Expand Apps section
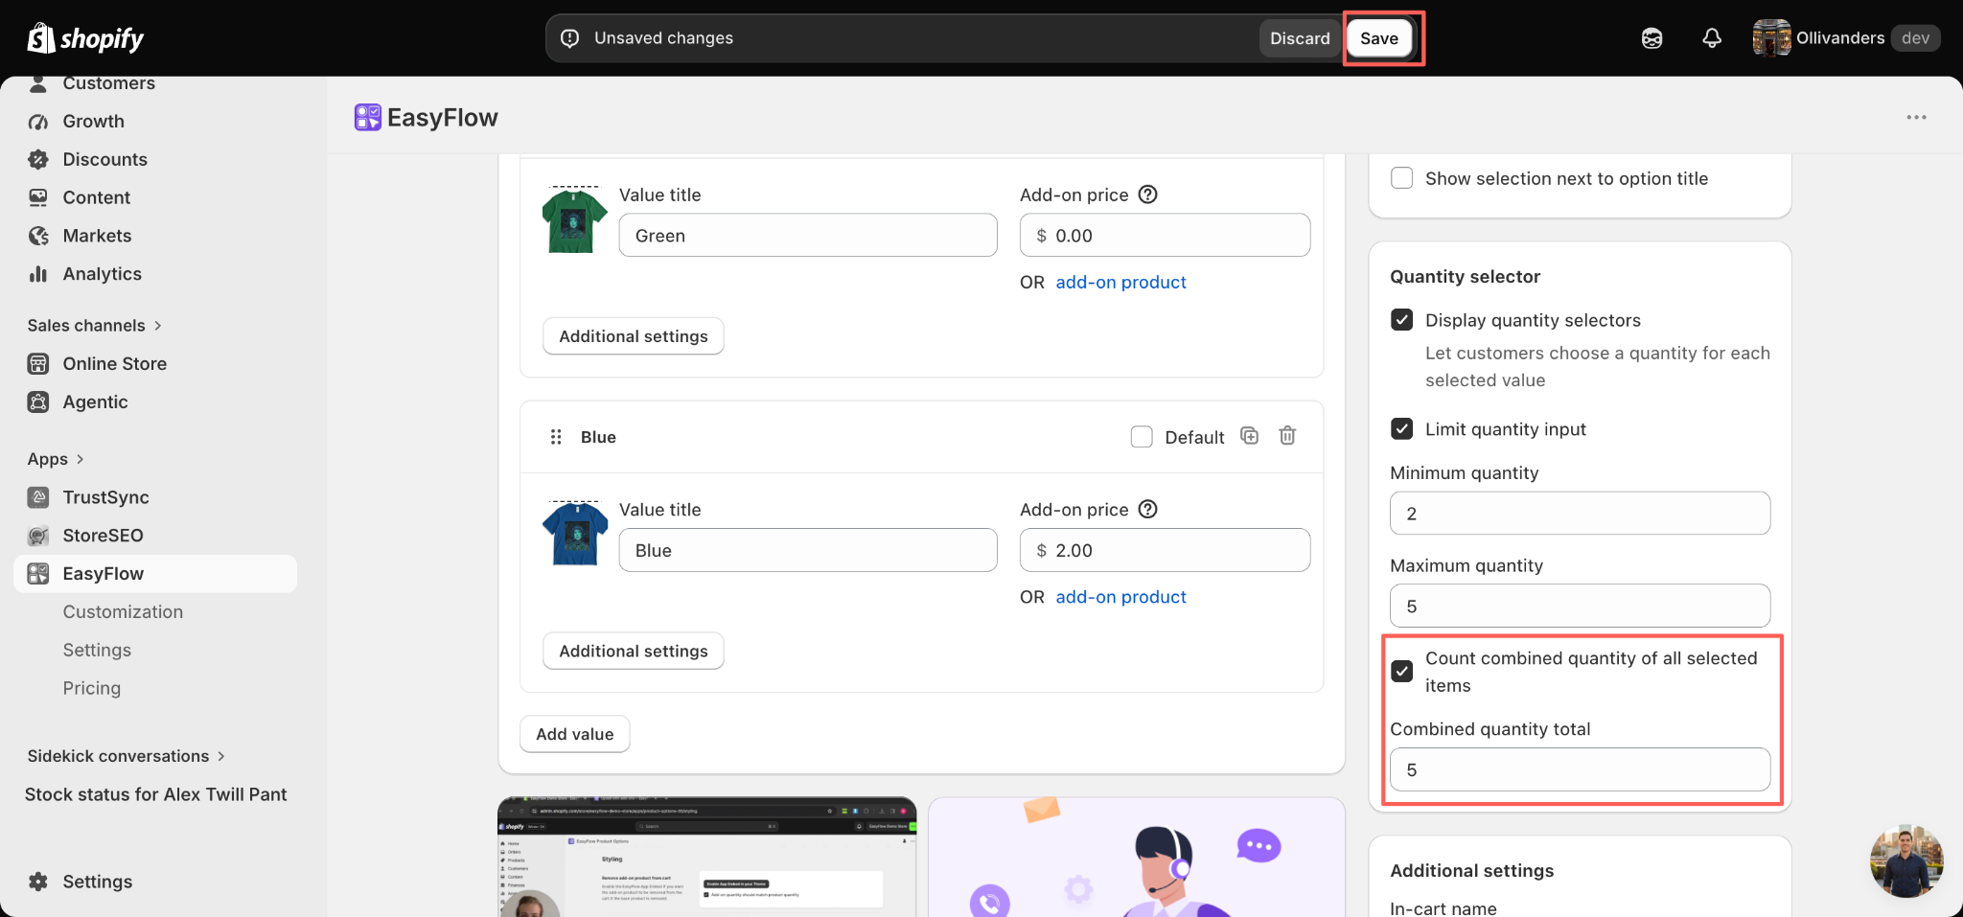 click(x=56, y=459)
